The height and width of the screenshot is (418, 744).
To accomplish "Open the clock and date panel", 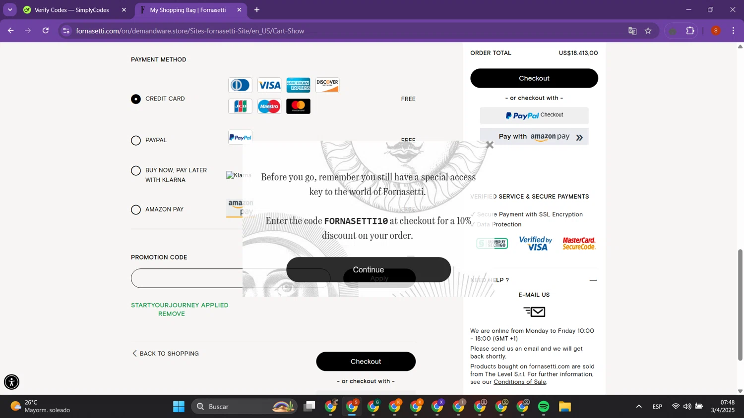I will pyautogui.click(x=723, y=407).
